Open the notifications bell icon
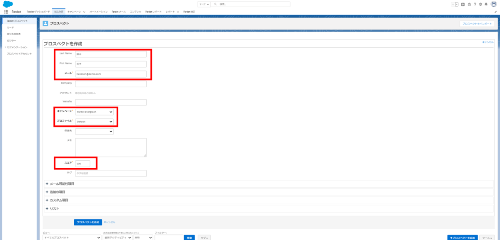500x240 pixels. coord(486,4)
